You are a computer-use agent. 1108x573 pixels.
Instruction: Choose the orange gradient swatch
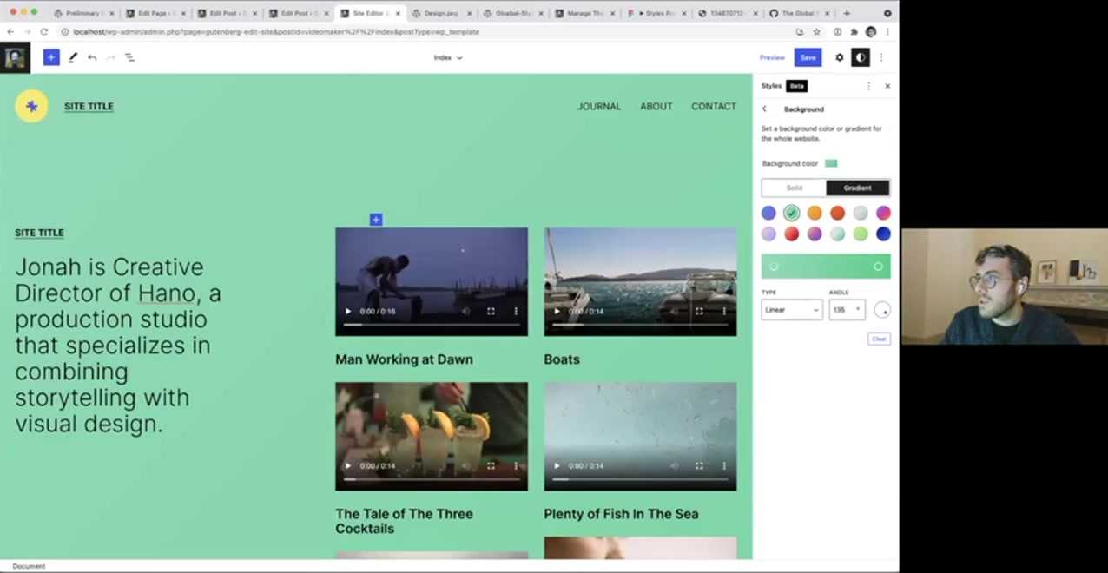coord(814,213)
